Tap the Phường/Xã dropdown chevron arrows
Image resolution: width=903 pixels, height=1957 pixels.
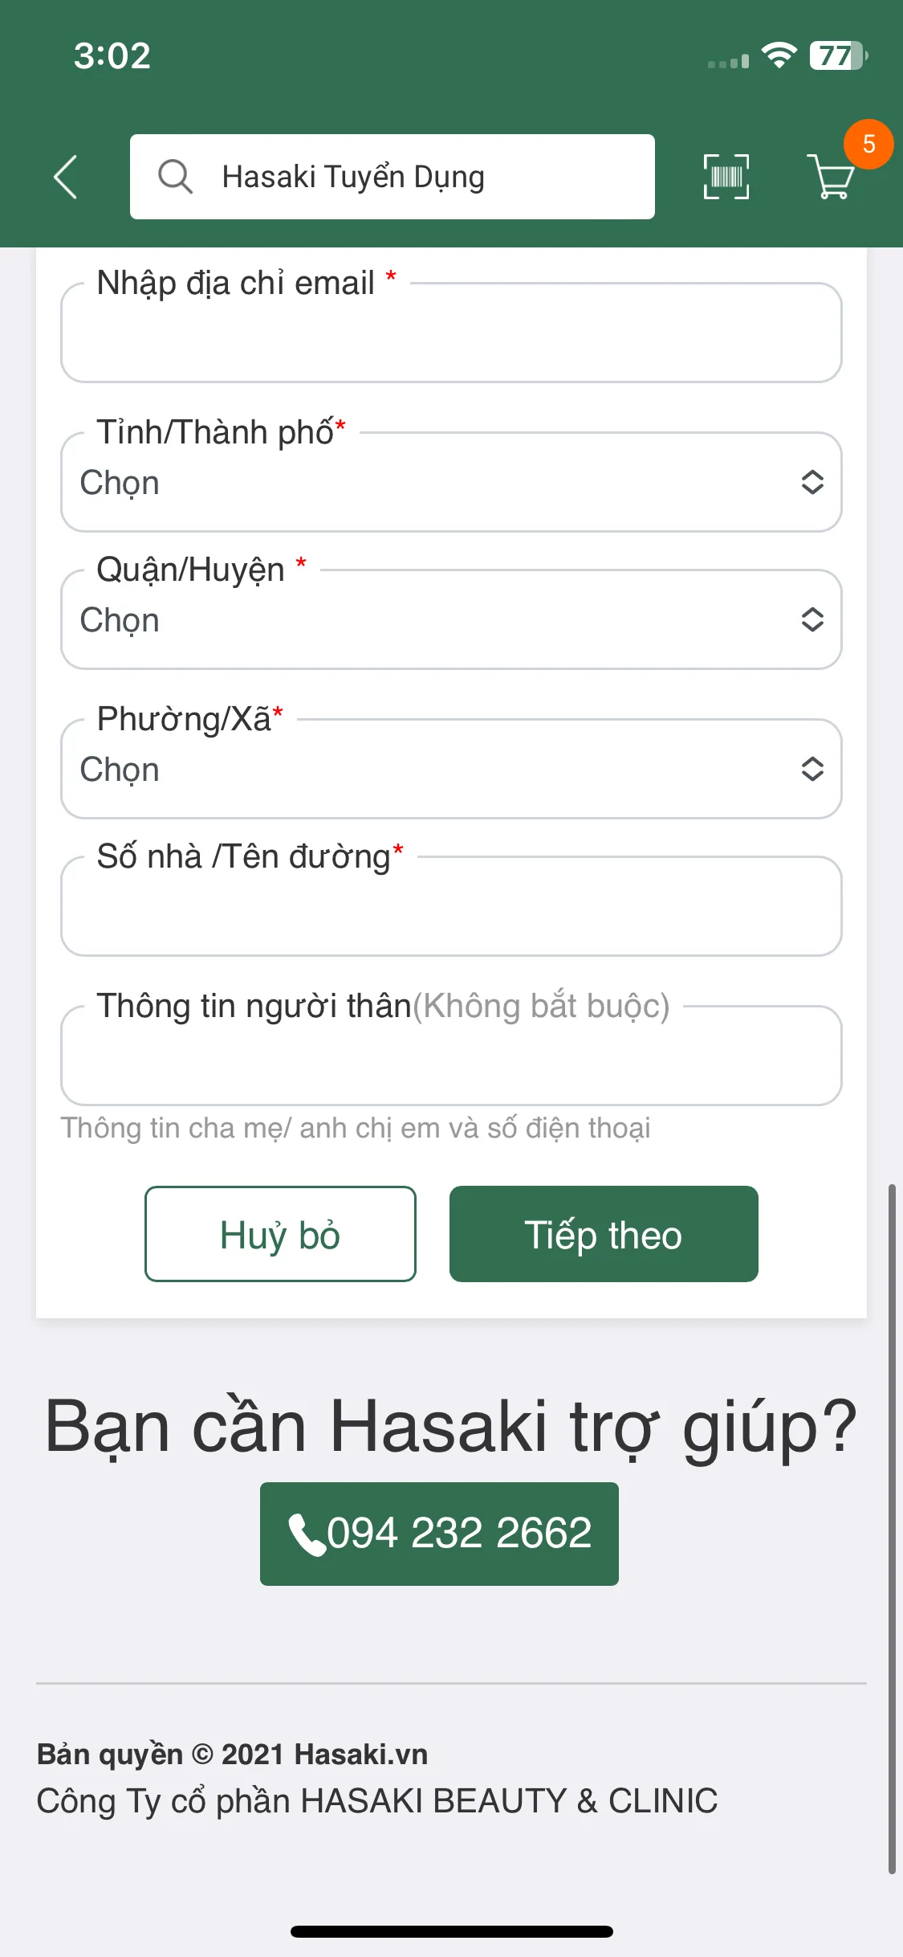click(812, 769)
